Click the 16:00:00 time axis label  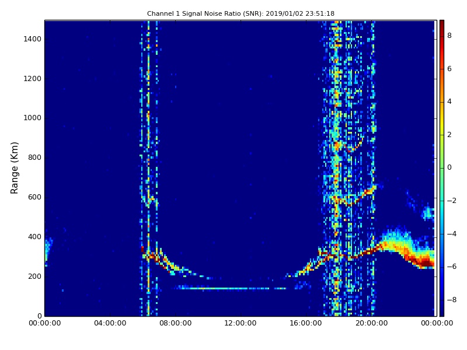[306, 323]
